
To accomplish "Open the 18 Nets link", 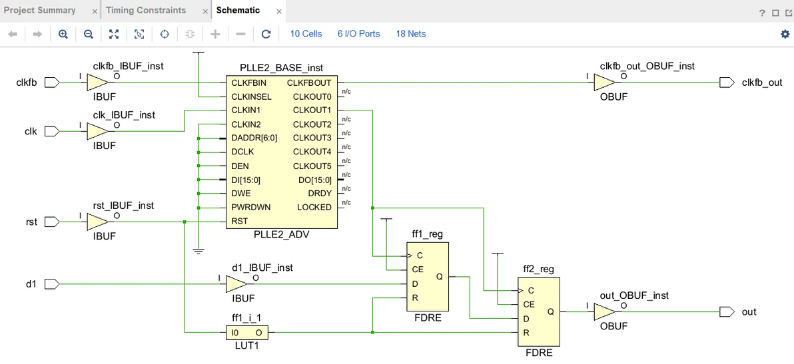I will click(411, 34).
